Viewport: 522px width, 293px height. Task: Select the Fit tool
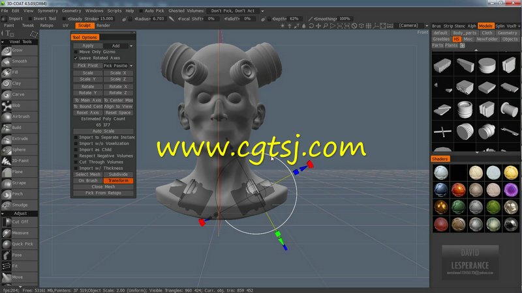click(20, 266)
